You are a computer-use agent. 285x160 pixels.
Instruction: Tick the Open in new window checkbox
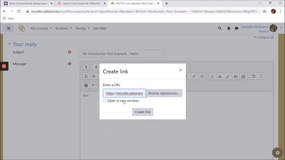click(104, 101)
